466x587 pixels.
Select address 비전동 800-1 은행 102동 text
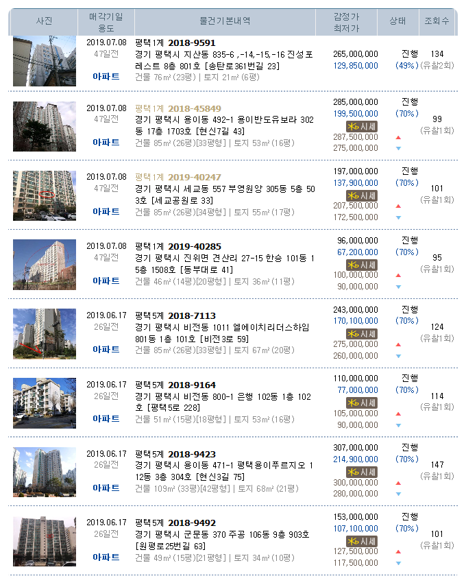[x=223, y=402]
